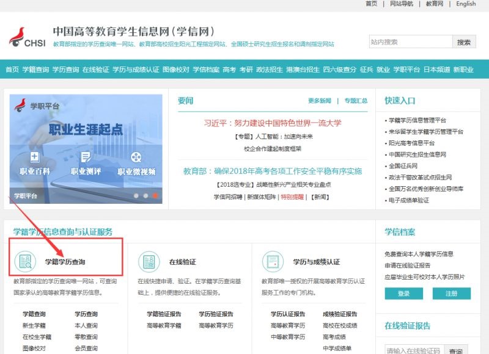Screen dimensions: 489x354
Task: Click the 高校在校成绩 link
Action: [x=340, y=325]
